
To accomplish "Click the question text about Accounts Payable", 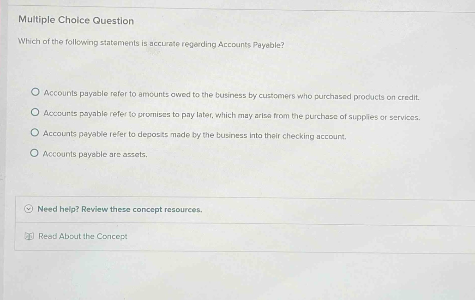I will (x=151, y=43).
